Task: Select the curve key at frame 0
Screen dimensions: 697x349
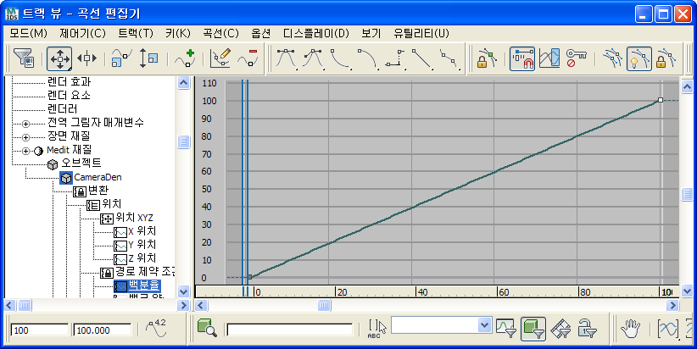Action: tap(250, 277)
